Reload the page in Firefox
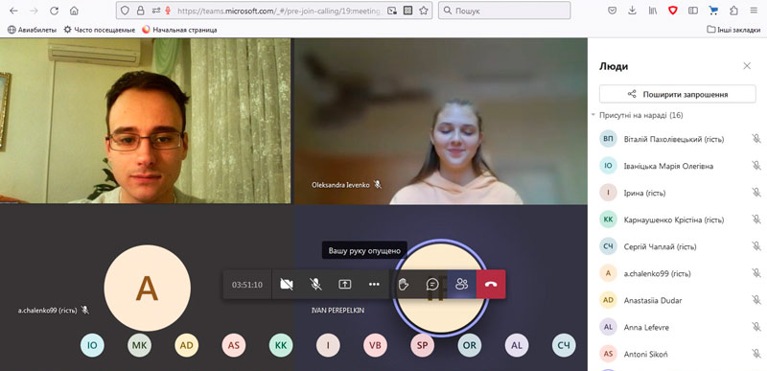This screenshot has height=371, width=767. [54, 11]
